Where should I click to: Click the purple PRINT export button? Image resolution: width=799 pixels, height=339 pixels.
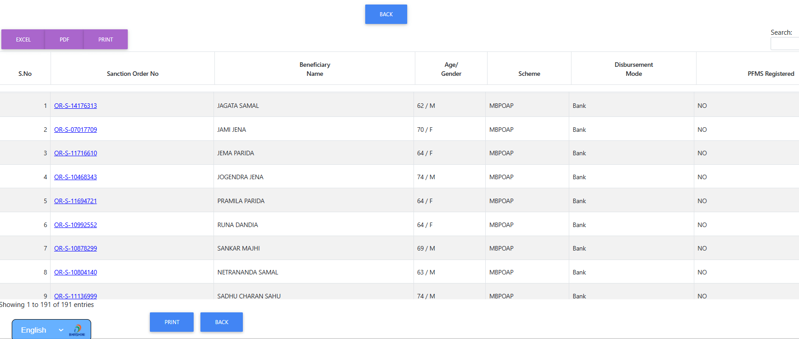point(106,39)
